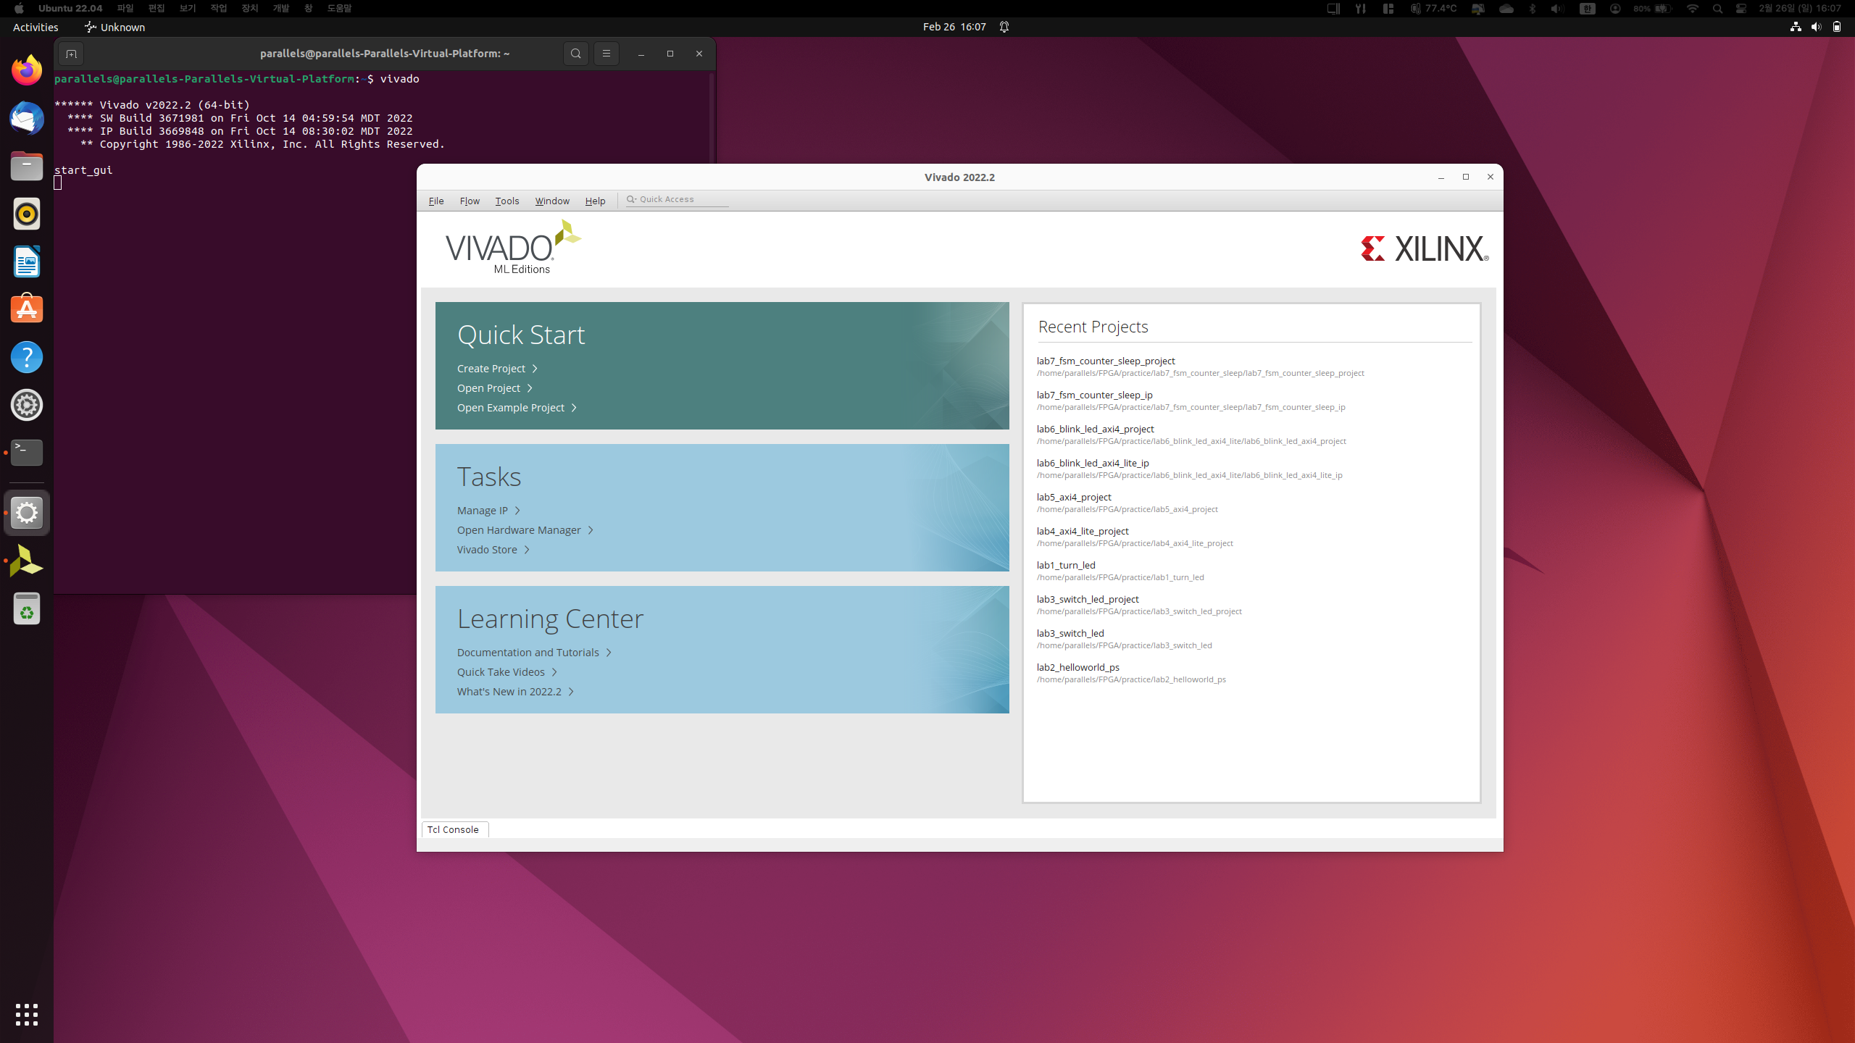
Task: Open the Mac menu bar 파일 menu
Action: (125, 8)
